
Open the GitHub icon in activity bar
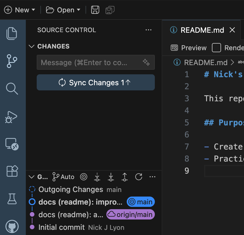pos(12,226)
